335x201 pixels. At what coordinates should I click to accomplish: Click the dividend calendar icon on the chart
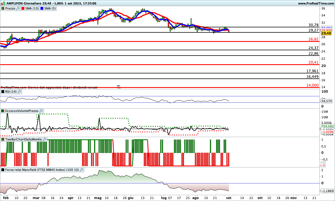click(119, 87)
